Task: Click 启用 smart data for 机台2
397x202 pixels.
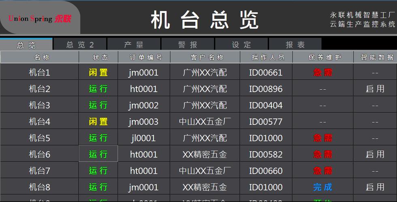Action: tap(375, 89)
